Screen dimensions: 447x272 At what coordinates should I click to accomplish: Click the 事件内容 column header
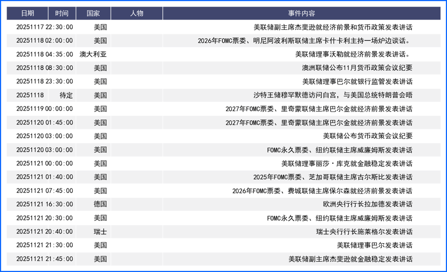301,13
